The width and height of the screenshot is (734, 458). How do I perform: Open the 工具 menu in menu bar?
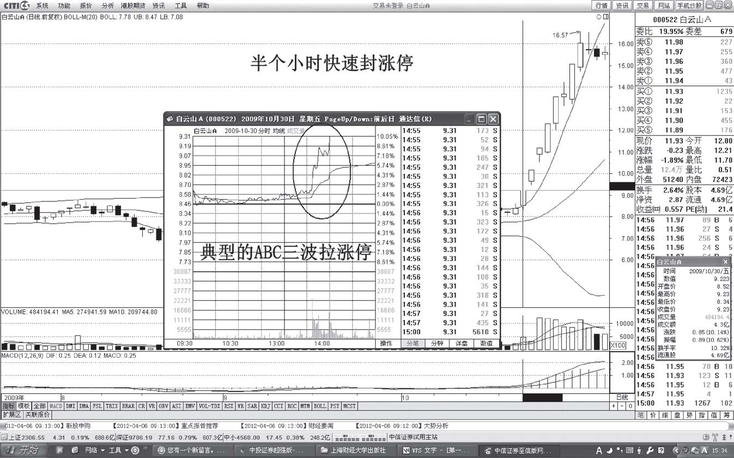coord(180,5)
